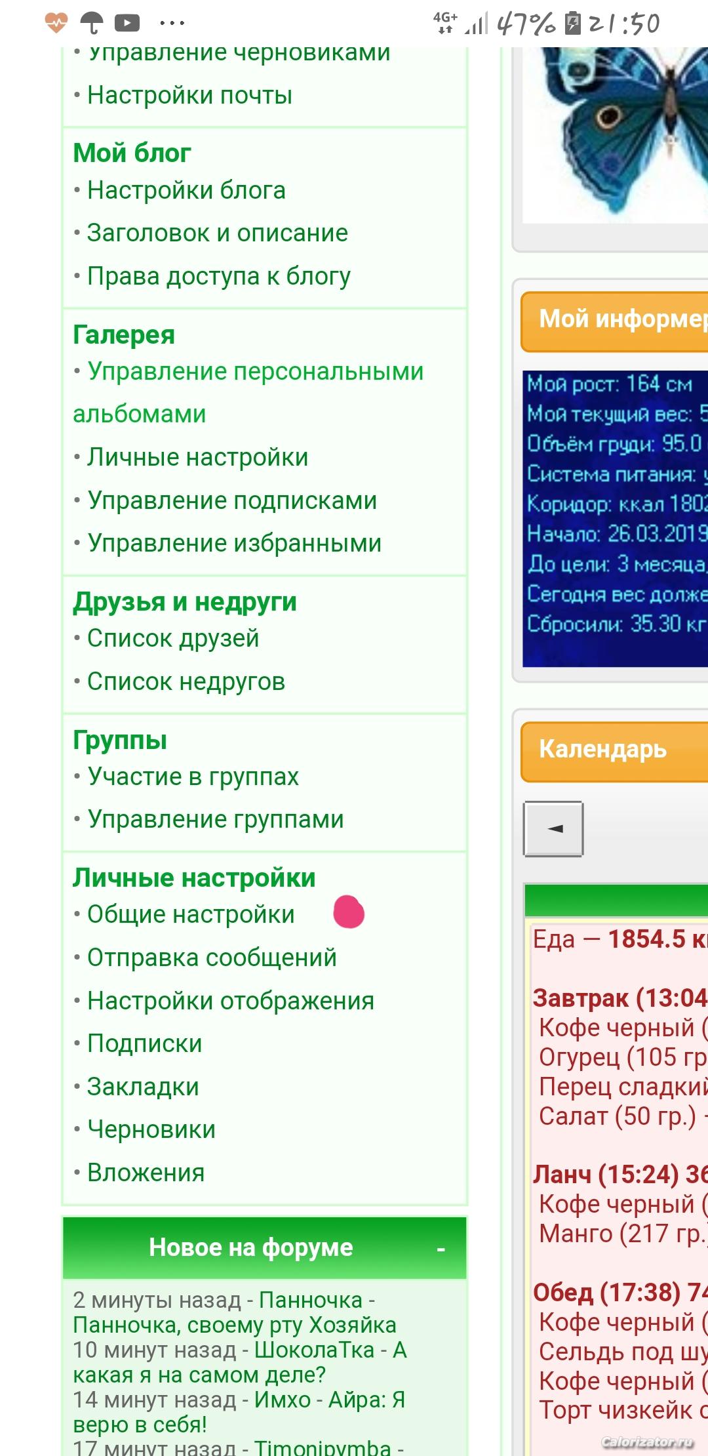Select 'Список друзей' menu item
Viewport: 708px width, 1456px height.
(x=173, y=638)
